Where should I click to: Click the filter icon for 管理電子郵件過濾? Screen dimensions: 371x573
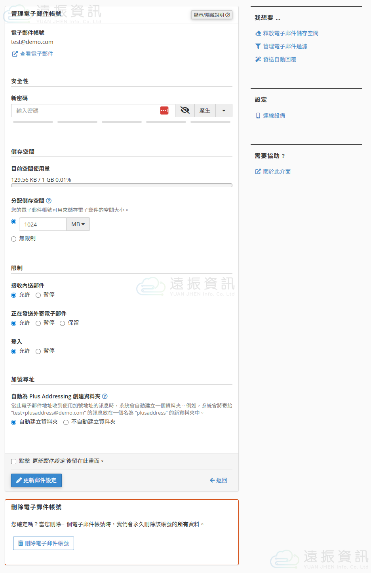point(258,46)
